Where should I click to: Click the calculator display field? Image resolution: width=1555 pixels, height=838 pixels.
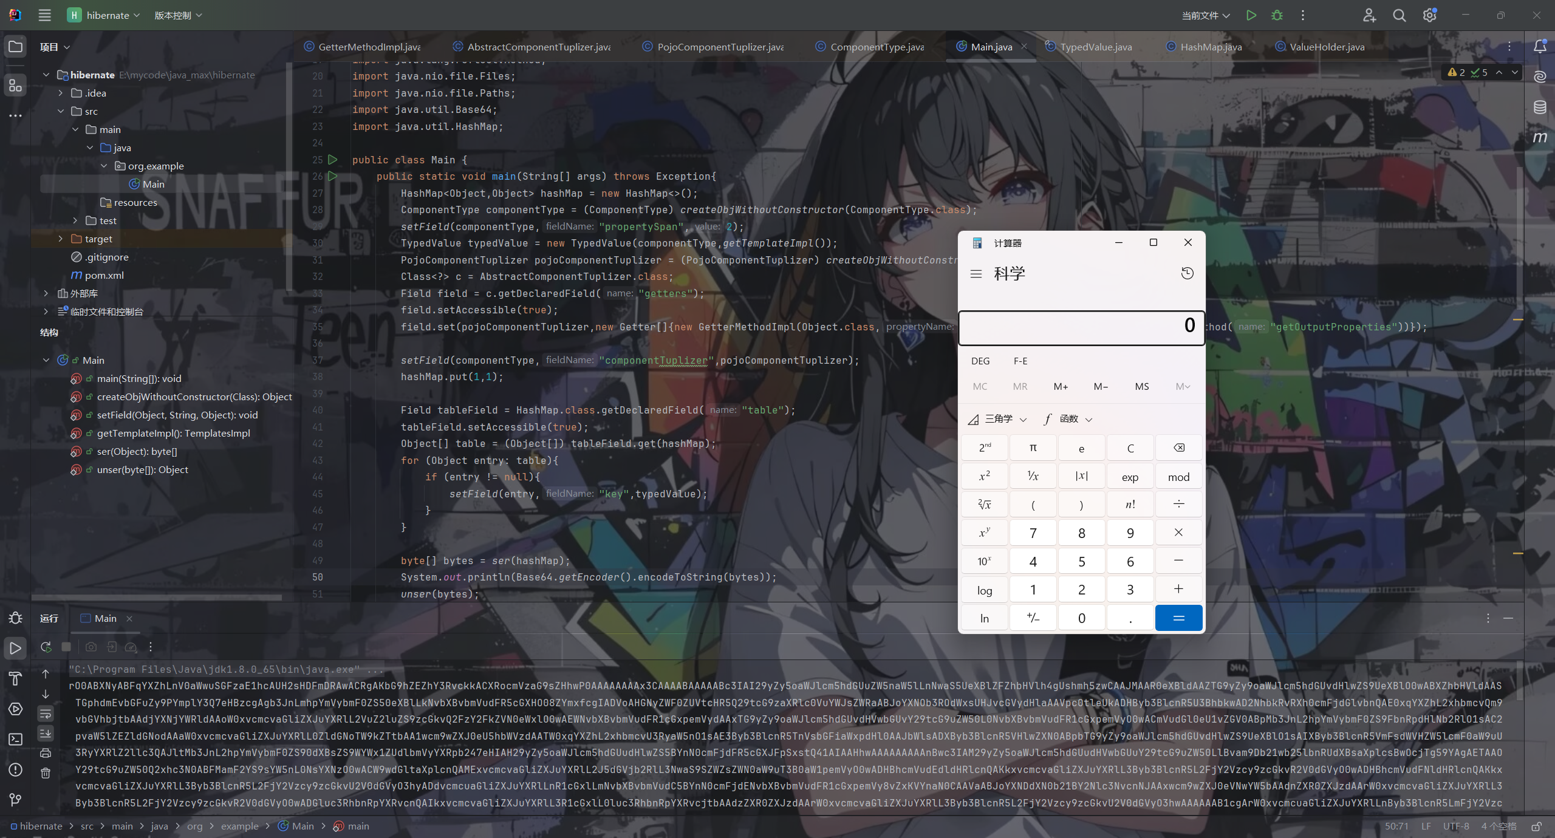[x=1081, y=328]
